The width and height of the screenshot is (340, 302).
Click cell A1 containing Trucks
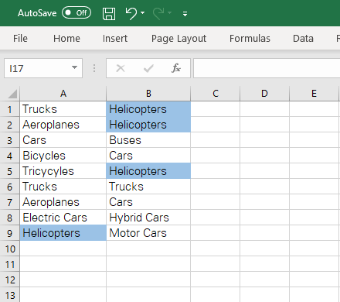(63, 109)
